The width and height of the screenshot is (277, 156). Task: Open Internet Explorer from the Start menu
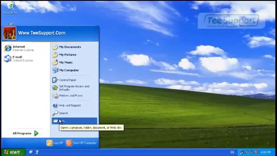[19, 48]
